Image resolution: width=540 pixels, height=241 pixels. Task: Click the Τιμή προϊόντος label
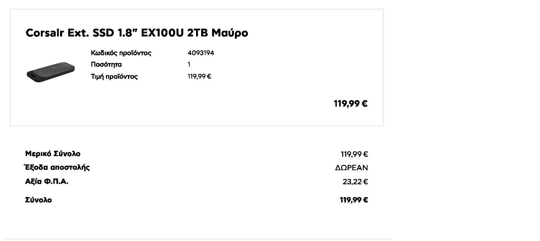point(114,77)
